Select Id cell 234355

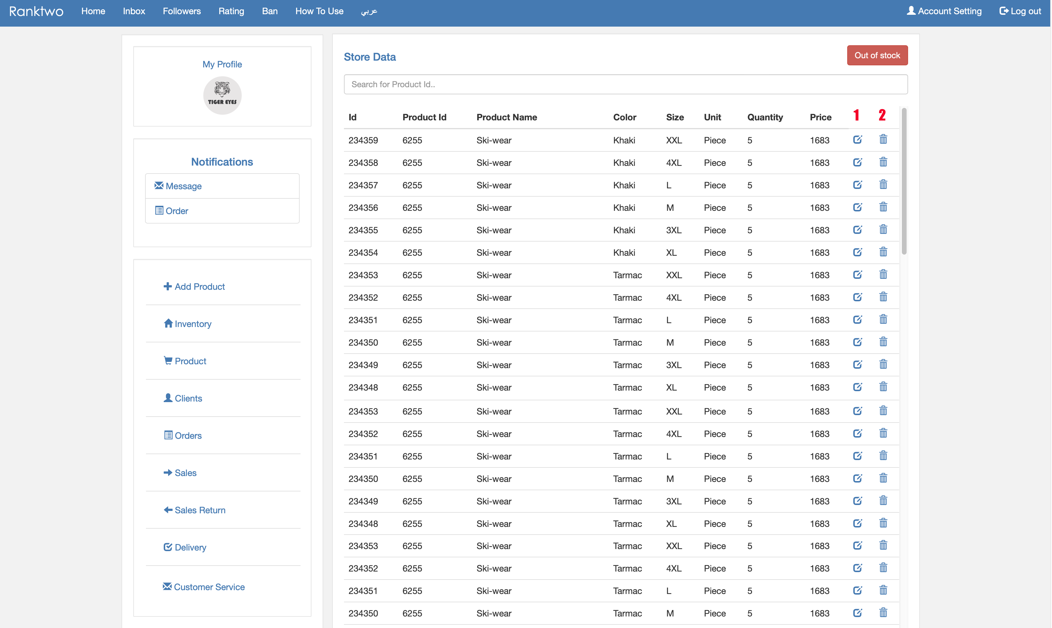363,230
